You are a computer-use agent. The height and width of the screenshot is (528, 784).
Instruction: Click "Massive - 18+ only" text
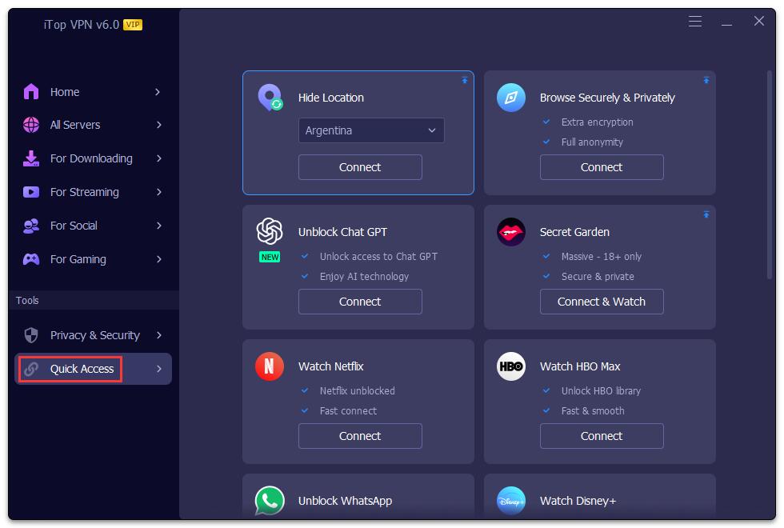pos(601,257)
